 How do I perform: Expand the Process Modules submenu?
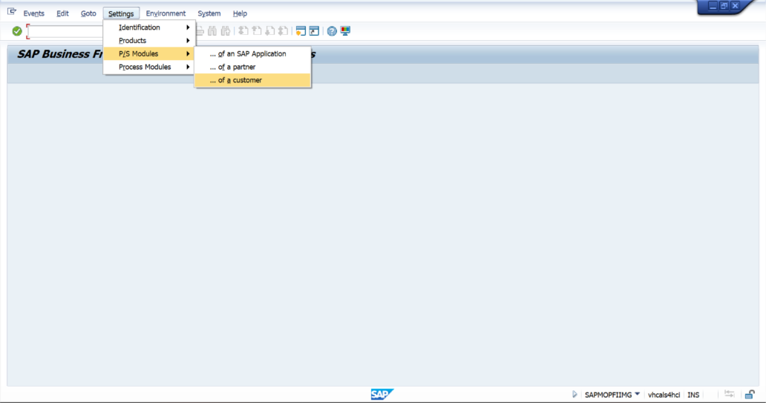click(148, 67)
